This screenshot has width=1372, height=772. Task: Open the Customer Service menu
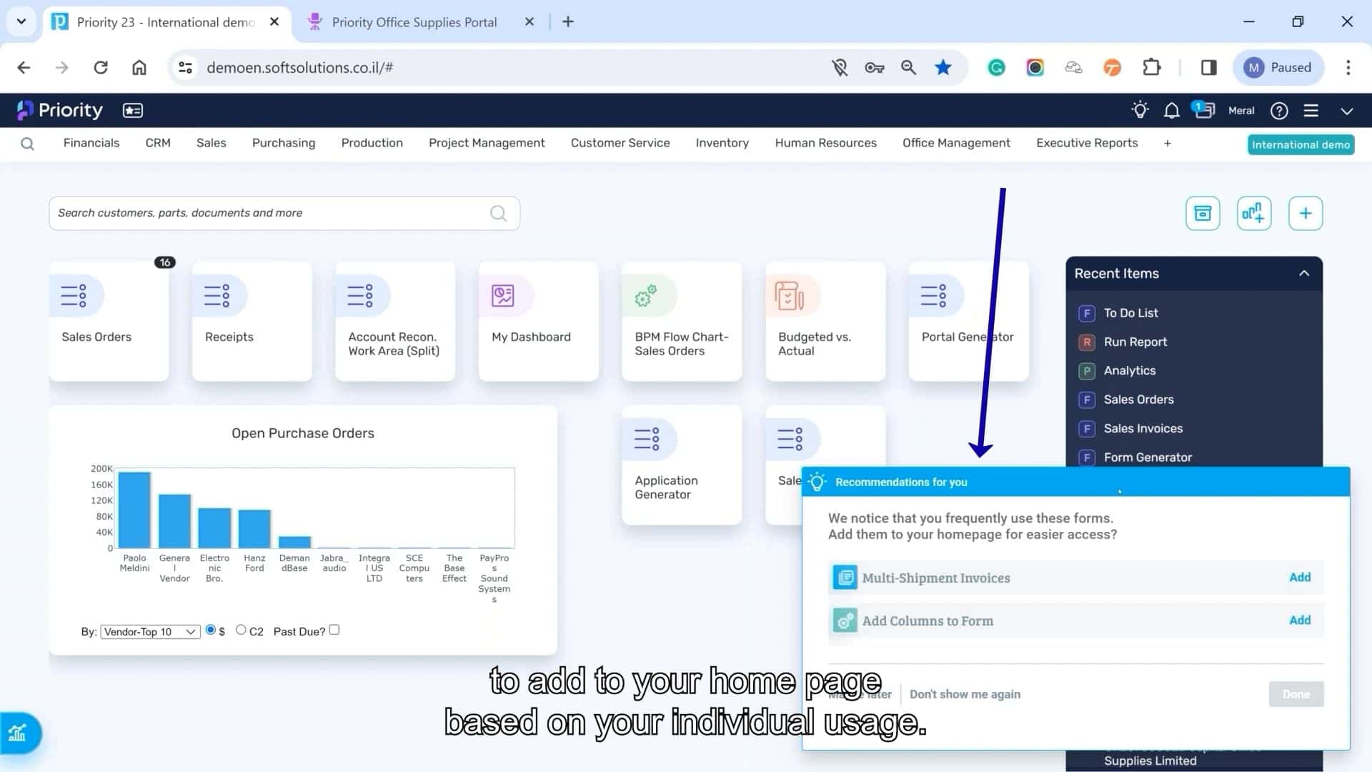point(620,143)
